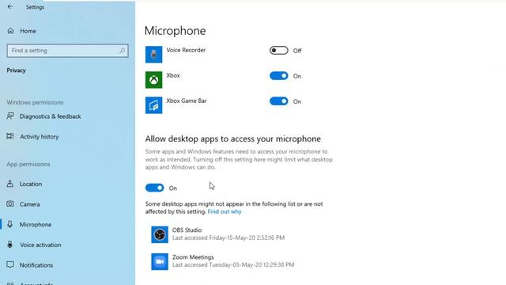The width and height of the screenshot is (506, 285).
Task: Click the Camera icon in sidebar
Action: click(10, 204)
